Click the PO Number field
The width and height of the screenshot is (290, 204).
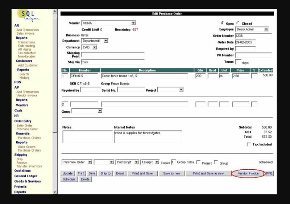tap(253, 55)
